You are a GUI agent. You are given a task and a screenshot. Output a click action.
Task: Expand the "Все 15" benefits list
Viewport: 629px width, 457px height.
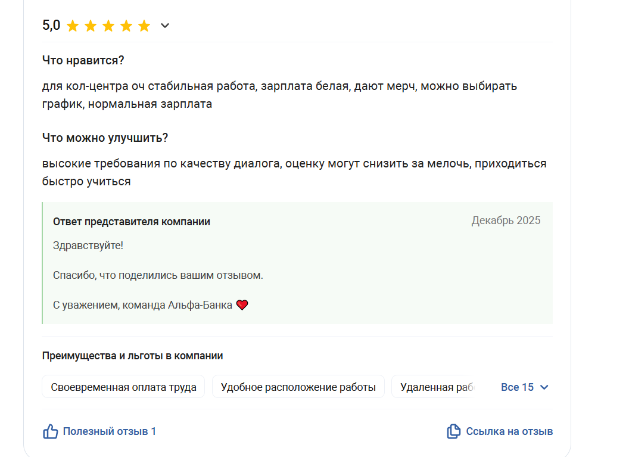517,387
